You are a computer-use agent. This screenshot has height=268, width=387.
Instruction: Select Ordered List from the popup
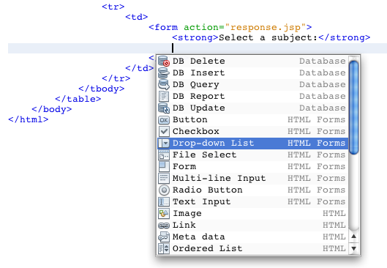point(252,248)
